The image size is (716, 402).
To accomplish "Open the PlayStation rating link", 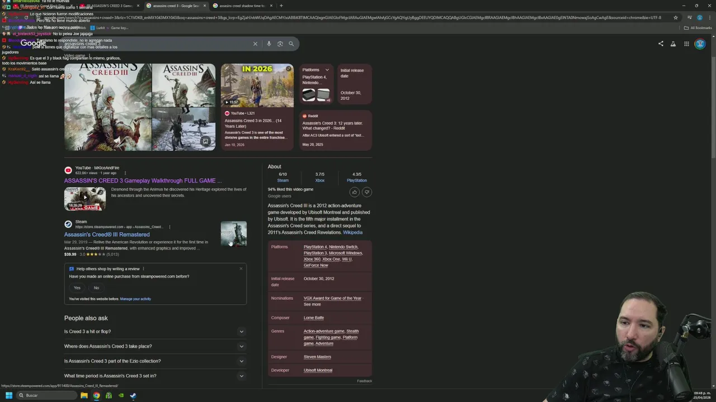I will coord(357,180).
